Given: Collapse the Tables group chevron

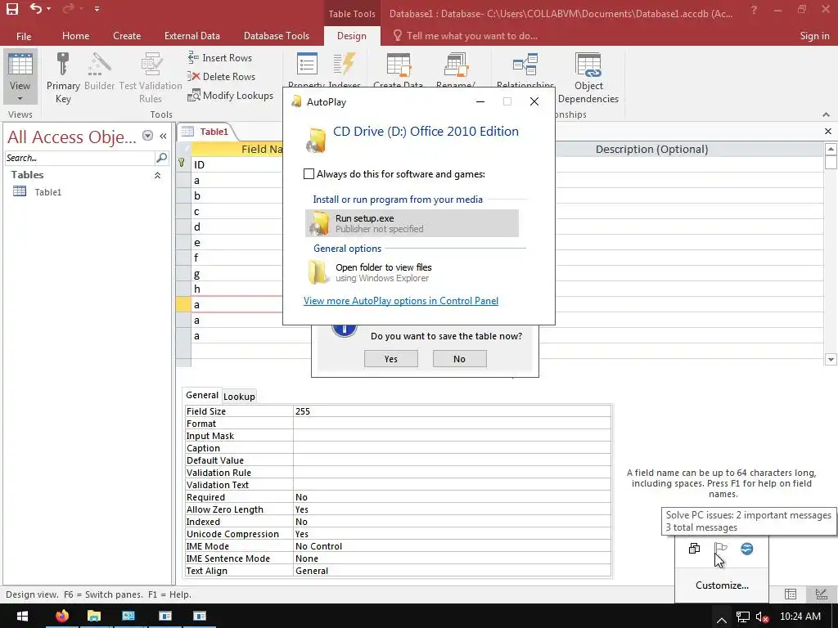Looking at the screenshot, I should (158, 175).
